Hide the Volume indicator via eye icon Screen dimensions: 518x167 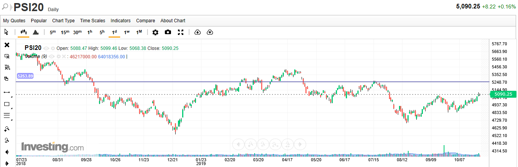tap(52, 56)
